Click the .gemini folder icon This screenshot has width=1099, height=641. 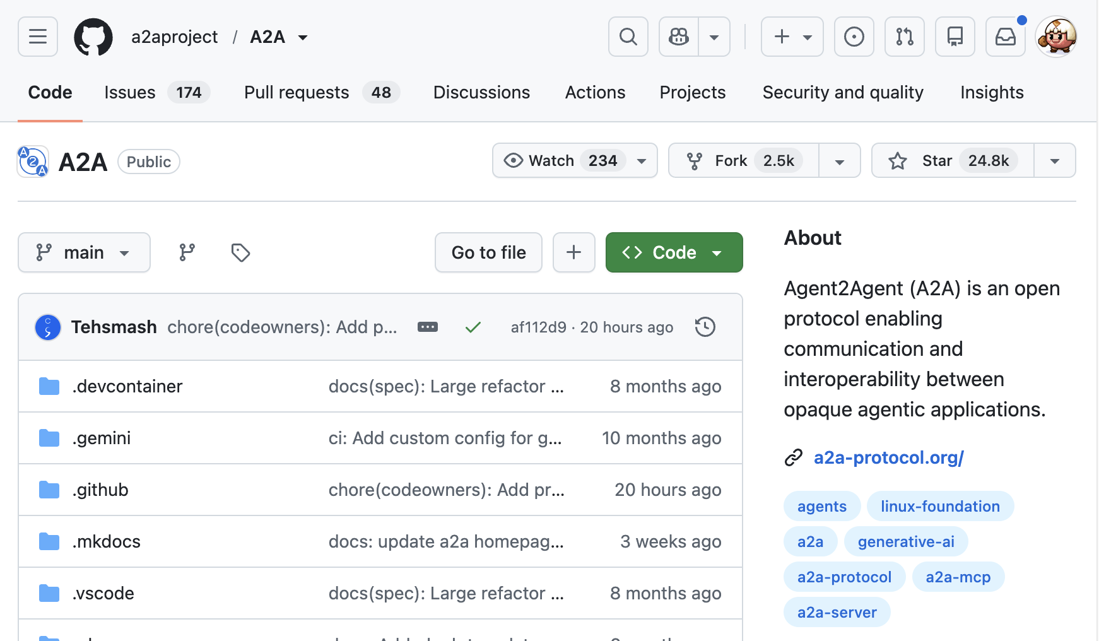[x=49, y=438]
